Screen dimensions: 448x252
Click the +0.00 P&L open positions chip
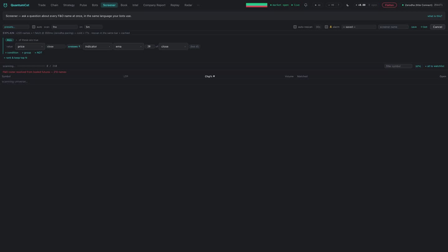(x=366, y=5)
